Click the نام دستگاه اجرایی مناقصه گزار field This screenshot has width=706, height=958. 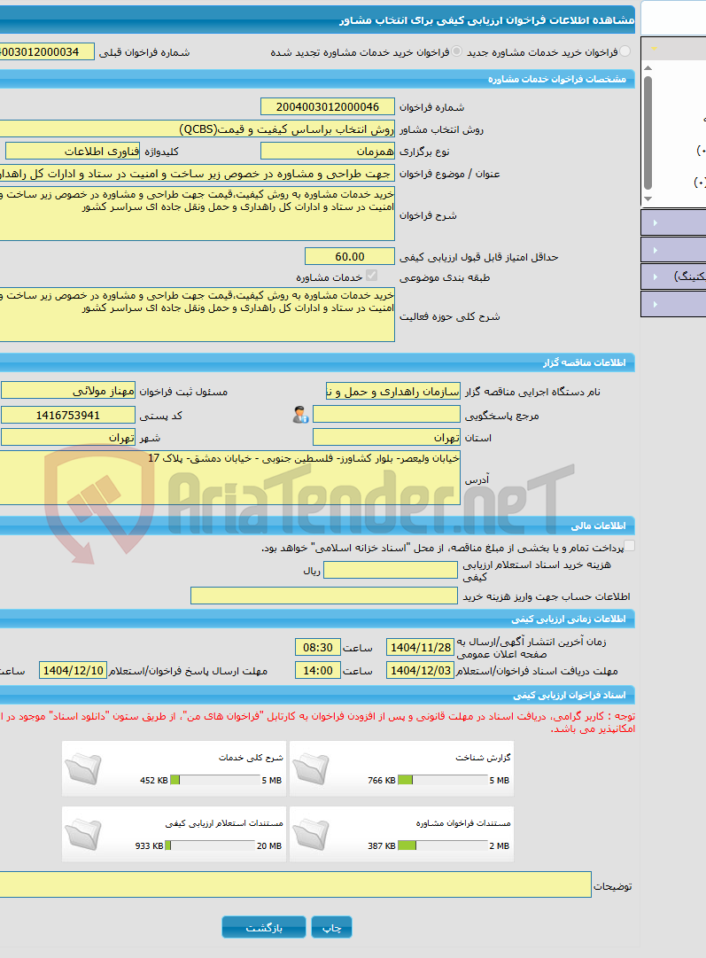393,391
